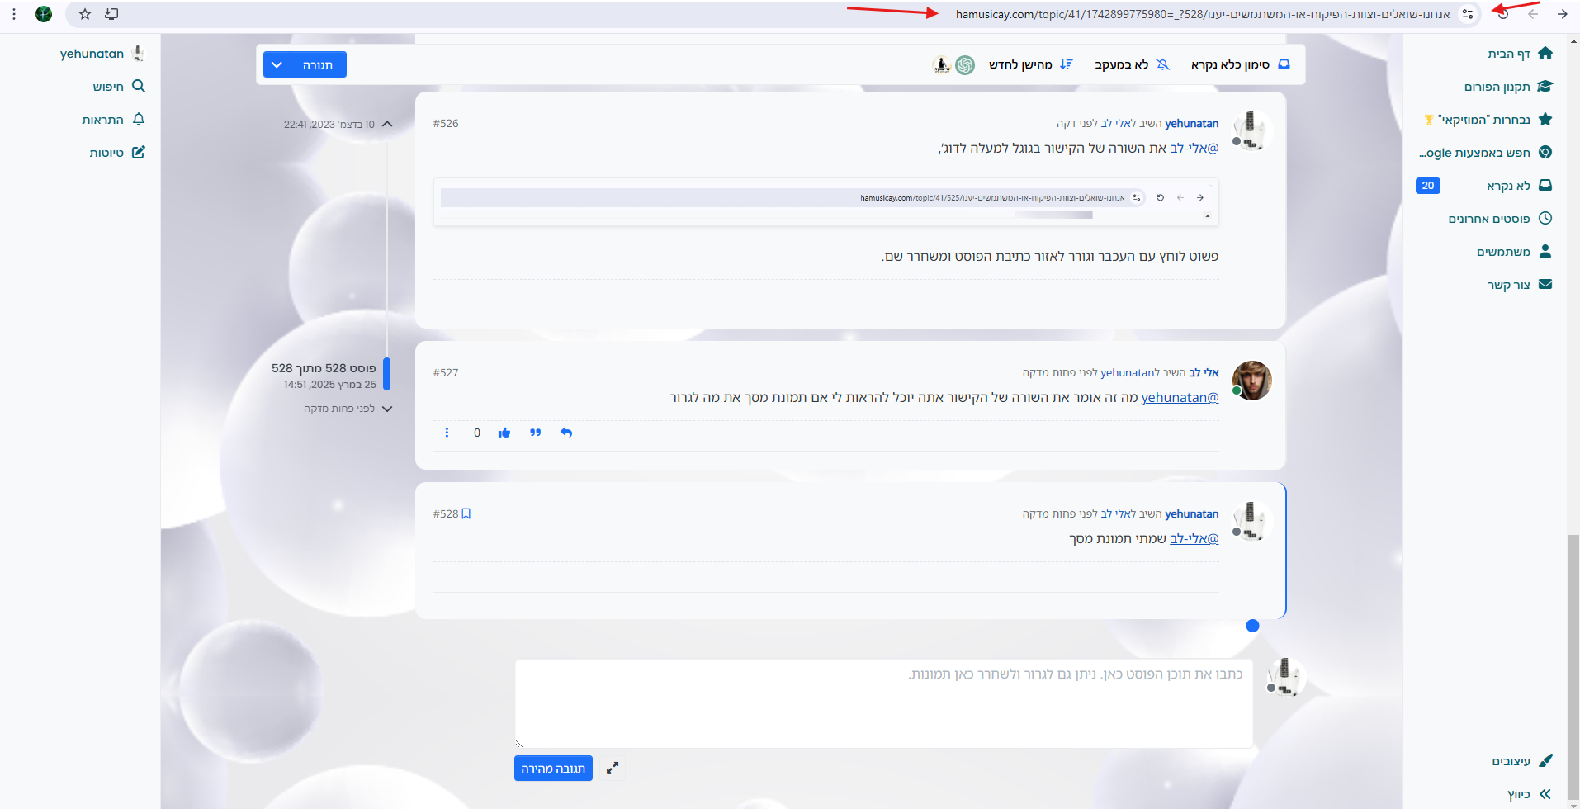Open yehunatan author link on post 526

[1191, 124]
